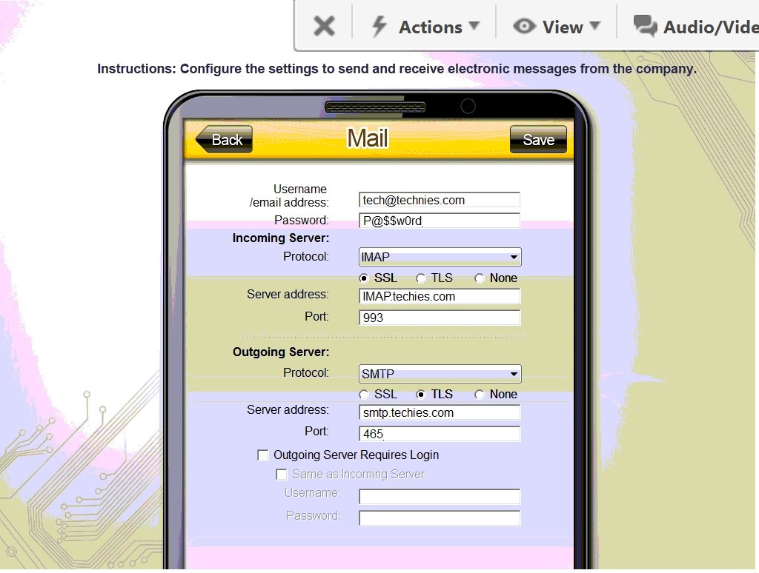Click the outgoing login Password field
This screenshot has height=573, width=759.
coord(440,518)
